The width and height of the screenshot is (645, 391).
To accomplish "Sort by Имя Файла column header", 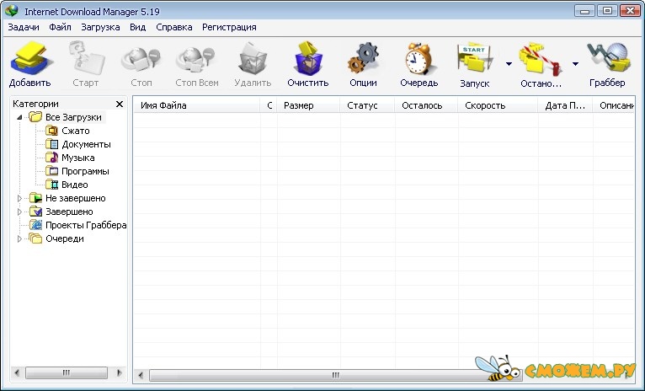I will point(197,105).
